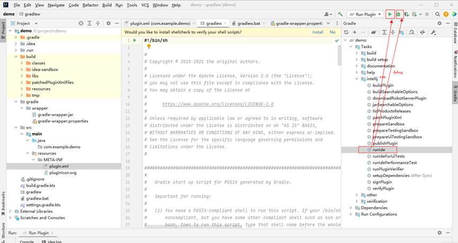Close the gradlew editor tab
This screenshot has height=243, width=458.
(225, 23)
